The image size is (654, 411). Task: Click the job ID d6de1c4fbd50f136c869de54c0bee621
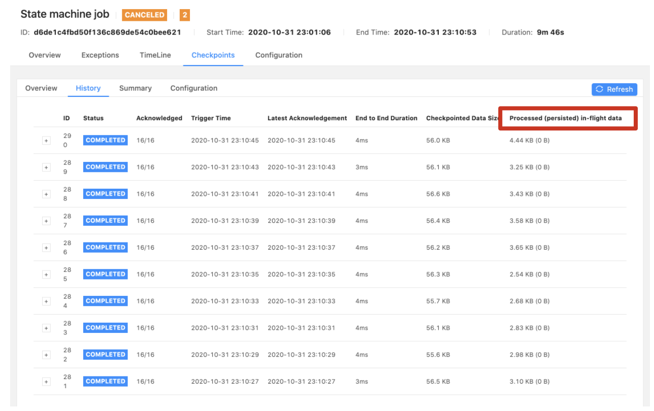107,32
